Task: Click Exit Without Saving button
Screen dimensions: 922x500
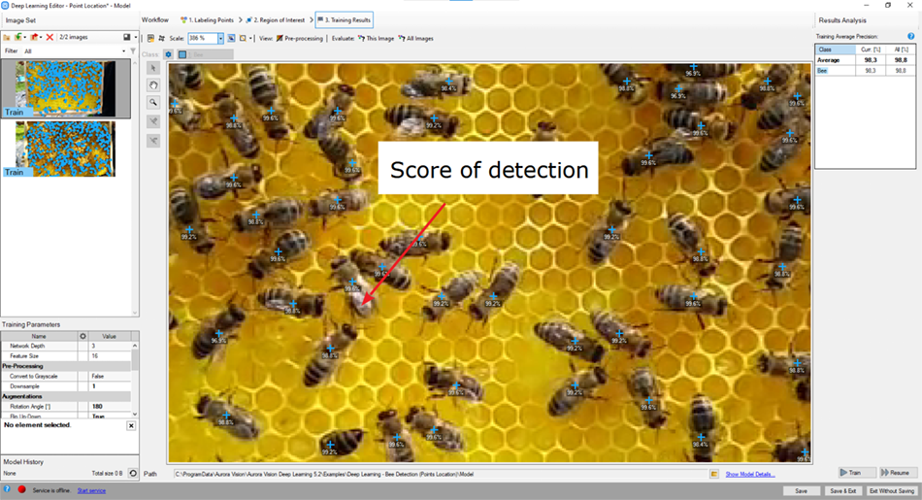Action: coord(891,490)
